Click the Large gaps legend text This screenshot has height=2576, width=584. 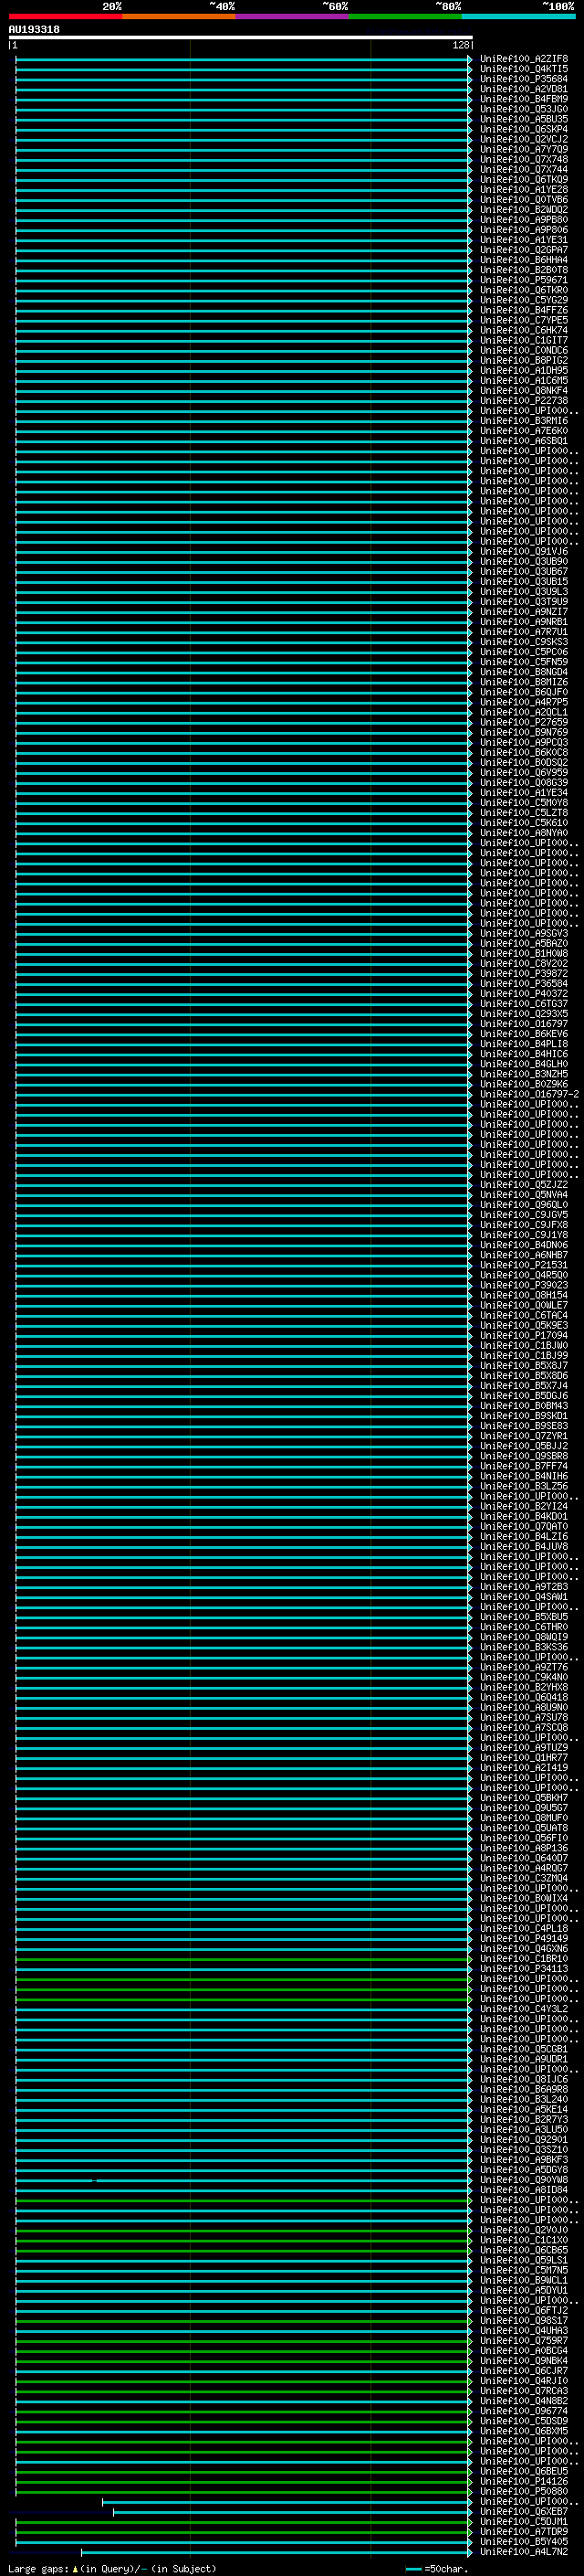pos(112,2568)
